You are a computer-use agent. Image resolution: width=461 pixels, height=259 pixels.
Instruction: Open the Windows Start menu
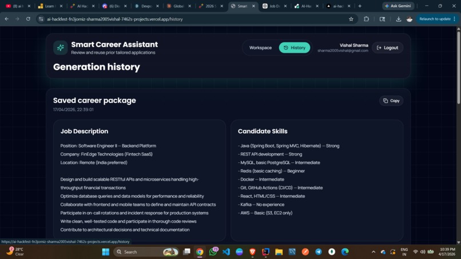(106, 252)
